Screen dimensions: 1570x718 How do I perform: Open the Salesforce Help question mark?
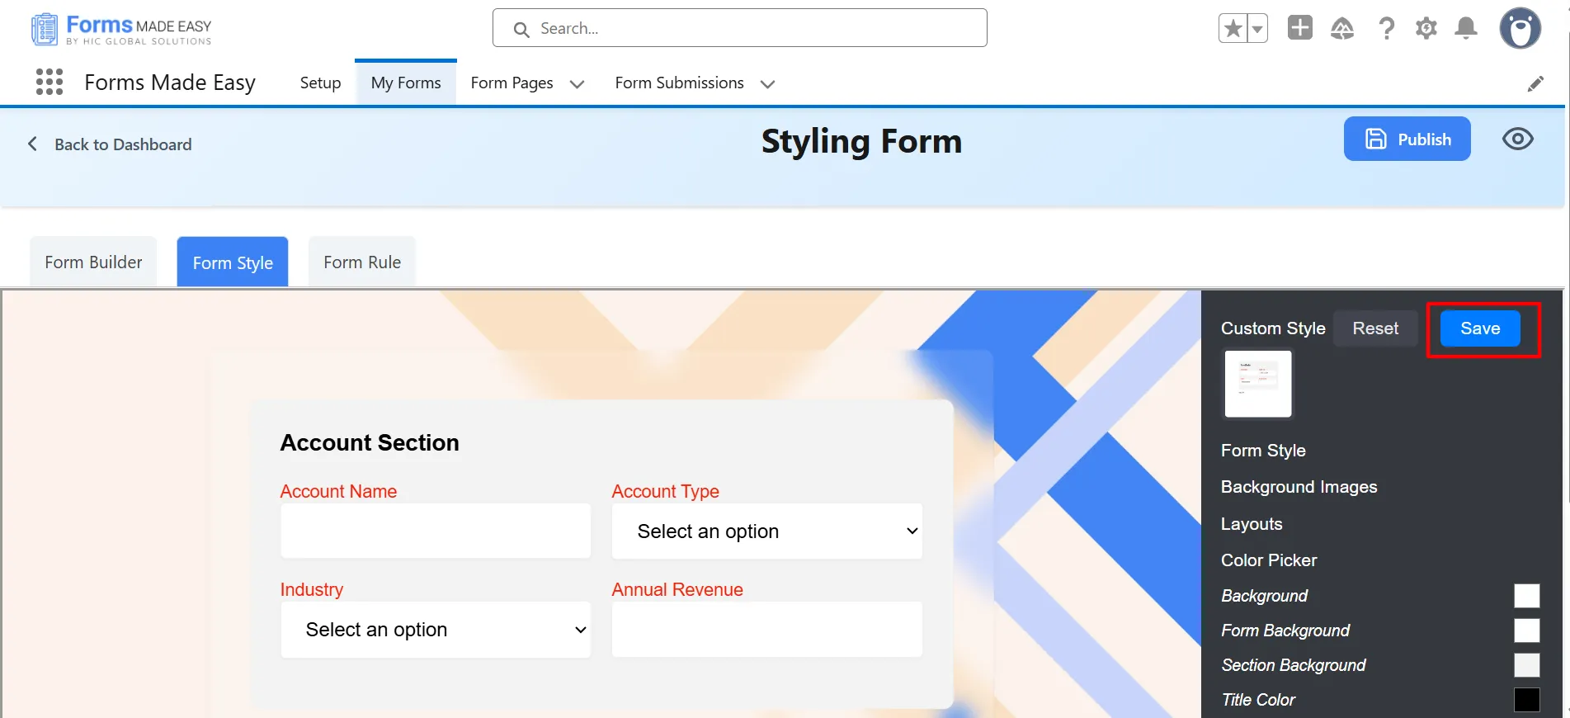1386,29
